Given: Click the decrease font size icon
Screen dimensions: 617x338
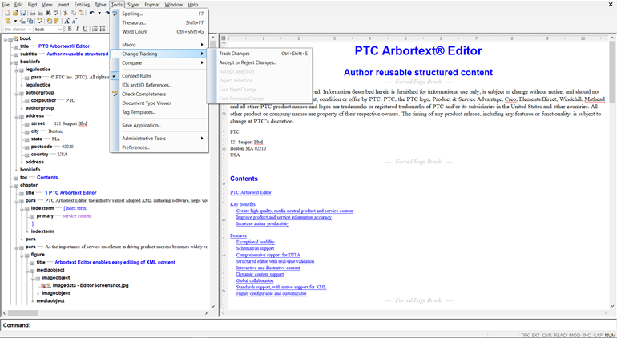Looking at the screenshot, I should click(75, 21).
